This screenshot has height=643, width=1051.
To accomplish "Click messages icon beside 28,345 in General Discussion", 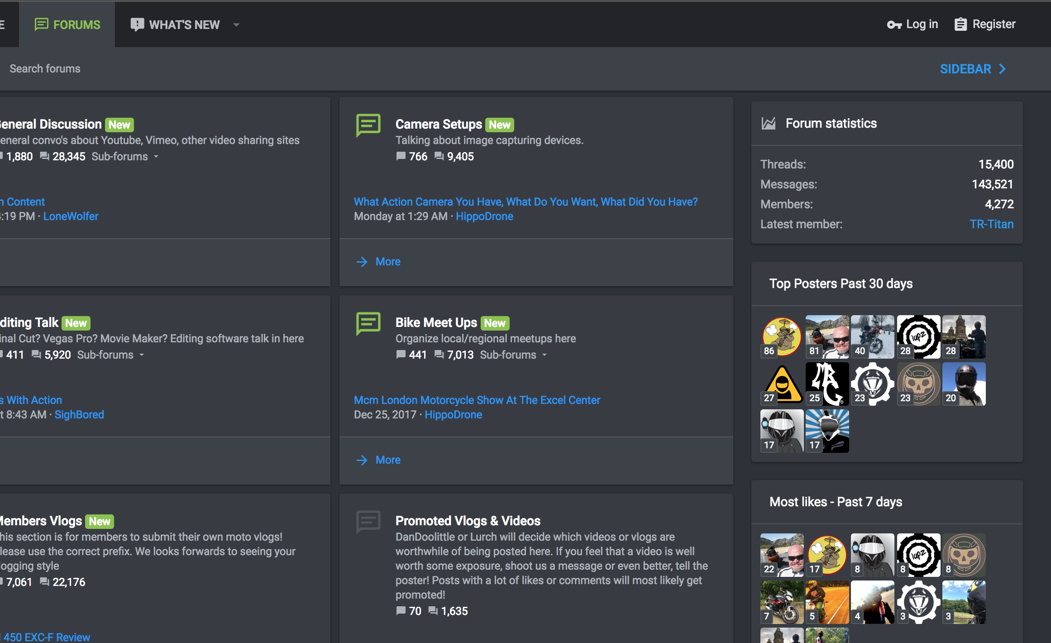I will (44, 156).
